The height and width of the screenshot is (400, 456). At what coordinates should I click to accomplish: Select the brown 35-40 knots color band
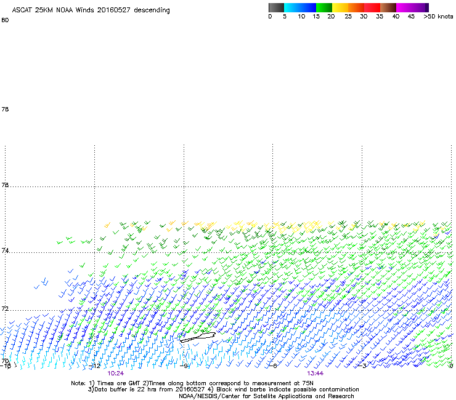coord(388,7)
